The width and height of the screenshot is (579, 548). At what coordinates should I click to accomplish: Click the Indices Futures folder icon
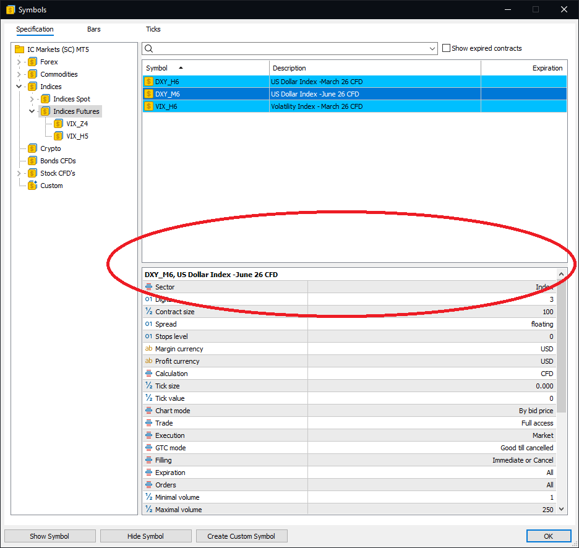(45, 111)
